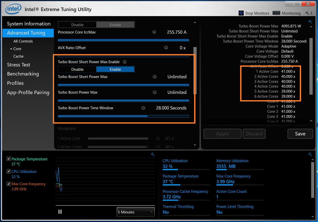Click the Monitoring graph icon
Screen dimensions: 318x222
[276, 13]
